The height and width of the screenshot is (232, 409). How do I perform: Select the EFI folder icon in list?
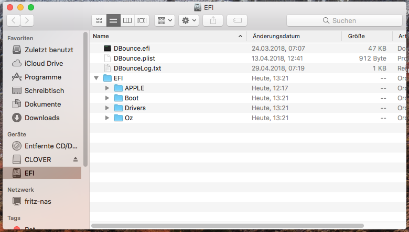click(x=107, y=78)
